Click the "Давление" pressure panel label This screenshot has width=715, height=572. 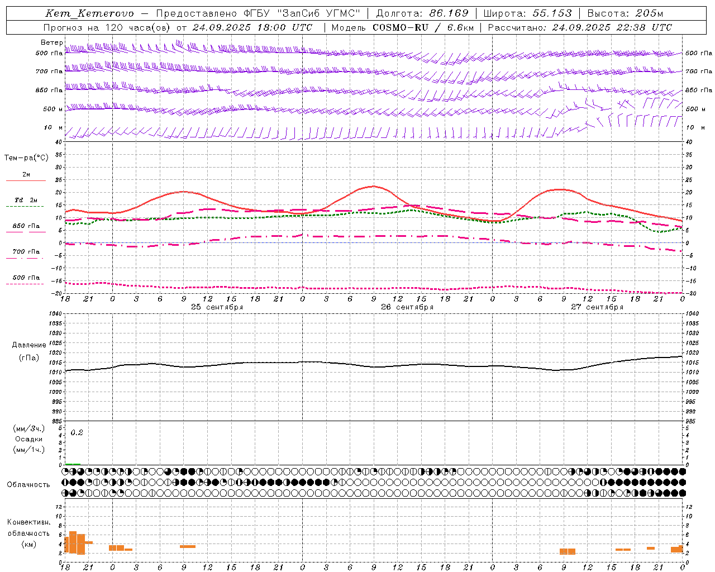click(x=29, y=345)
